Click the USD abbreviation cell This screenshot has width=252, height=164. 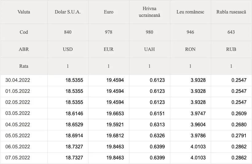click(68, 49)
